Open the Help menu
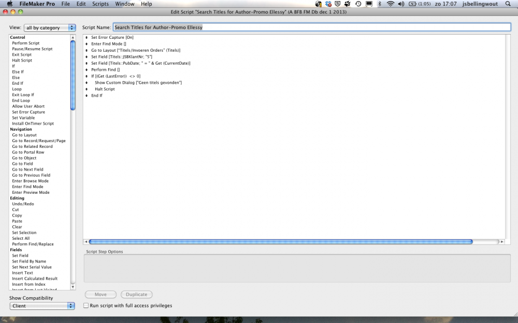The image size is (518, 323). (x=147, y=4)
